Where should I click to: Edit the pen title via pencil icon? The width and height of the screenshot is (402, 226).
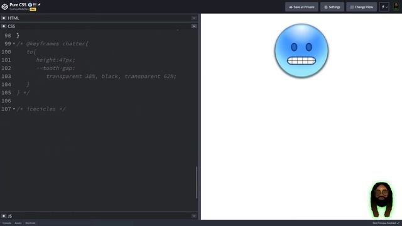(39, 4)
